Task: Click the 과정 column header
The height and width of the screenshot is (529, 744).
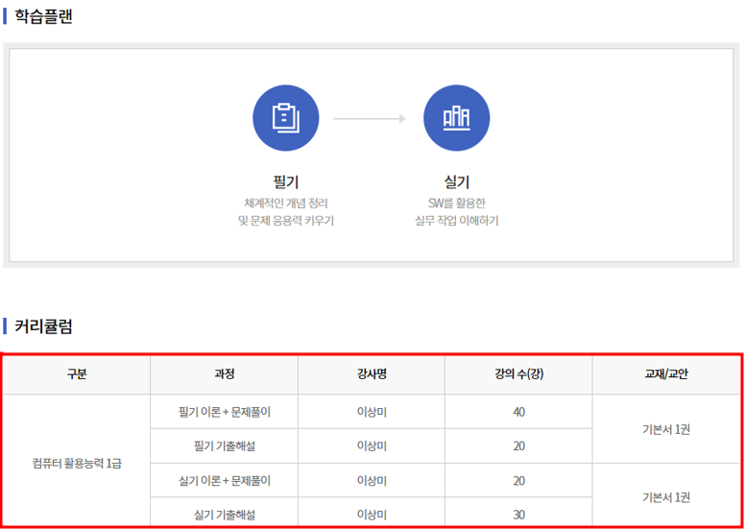Action: pyautogui.click(x=225, y=374)
